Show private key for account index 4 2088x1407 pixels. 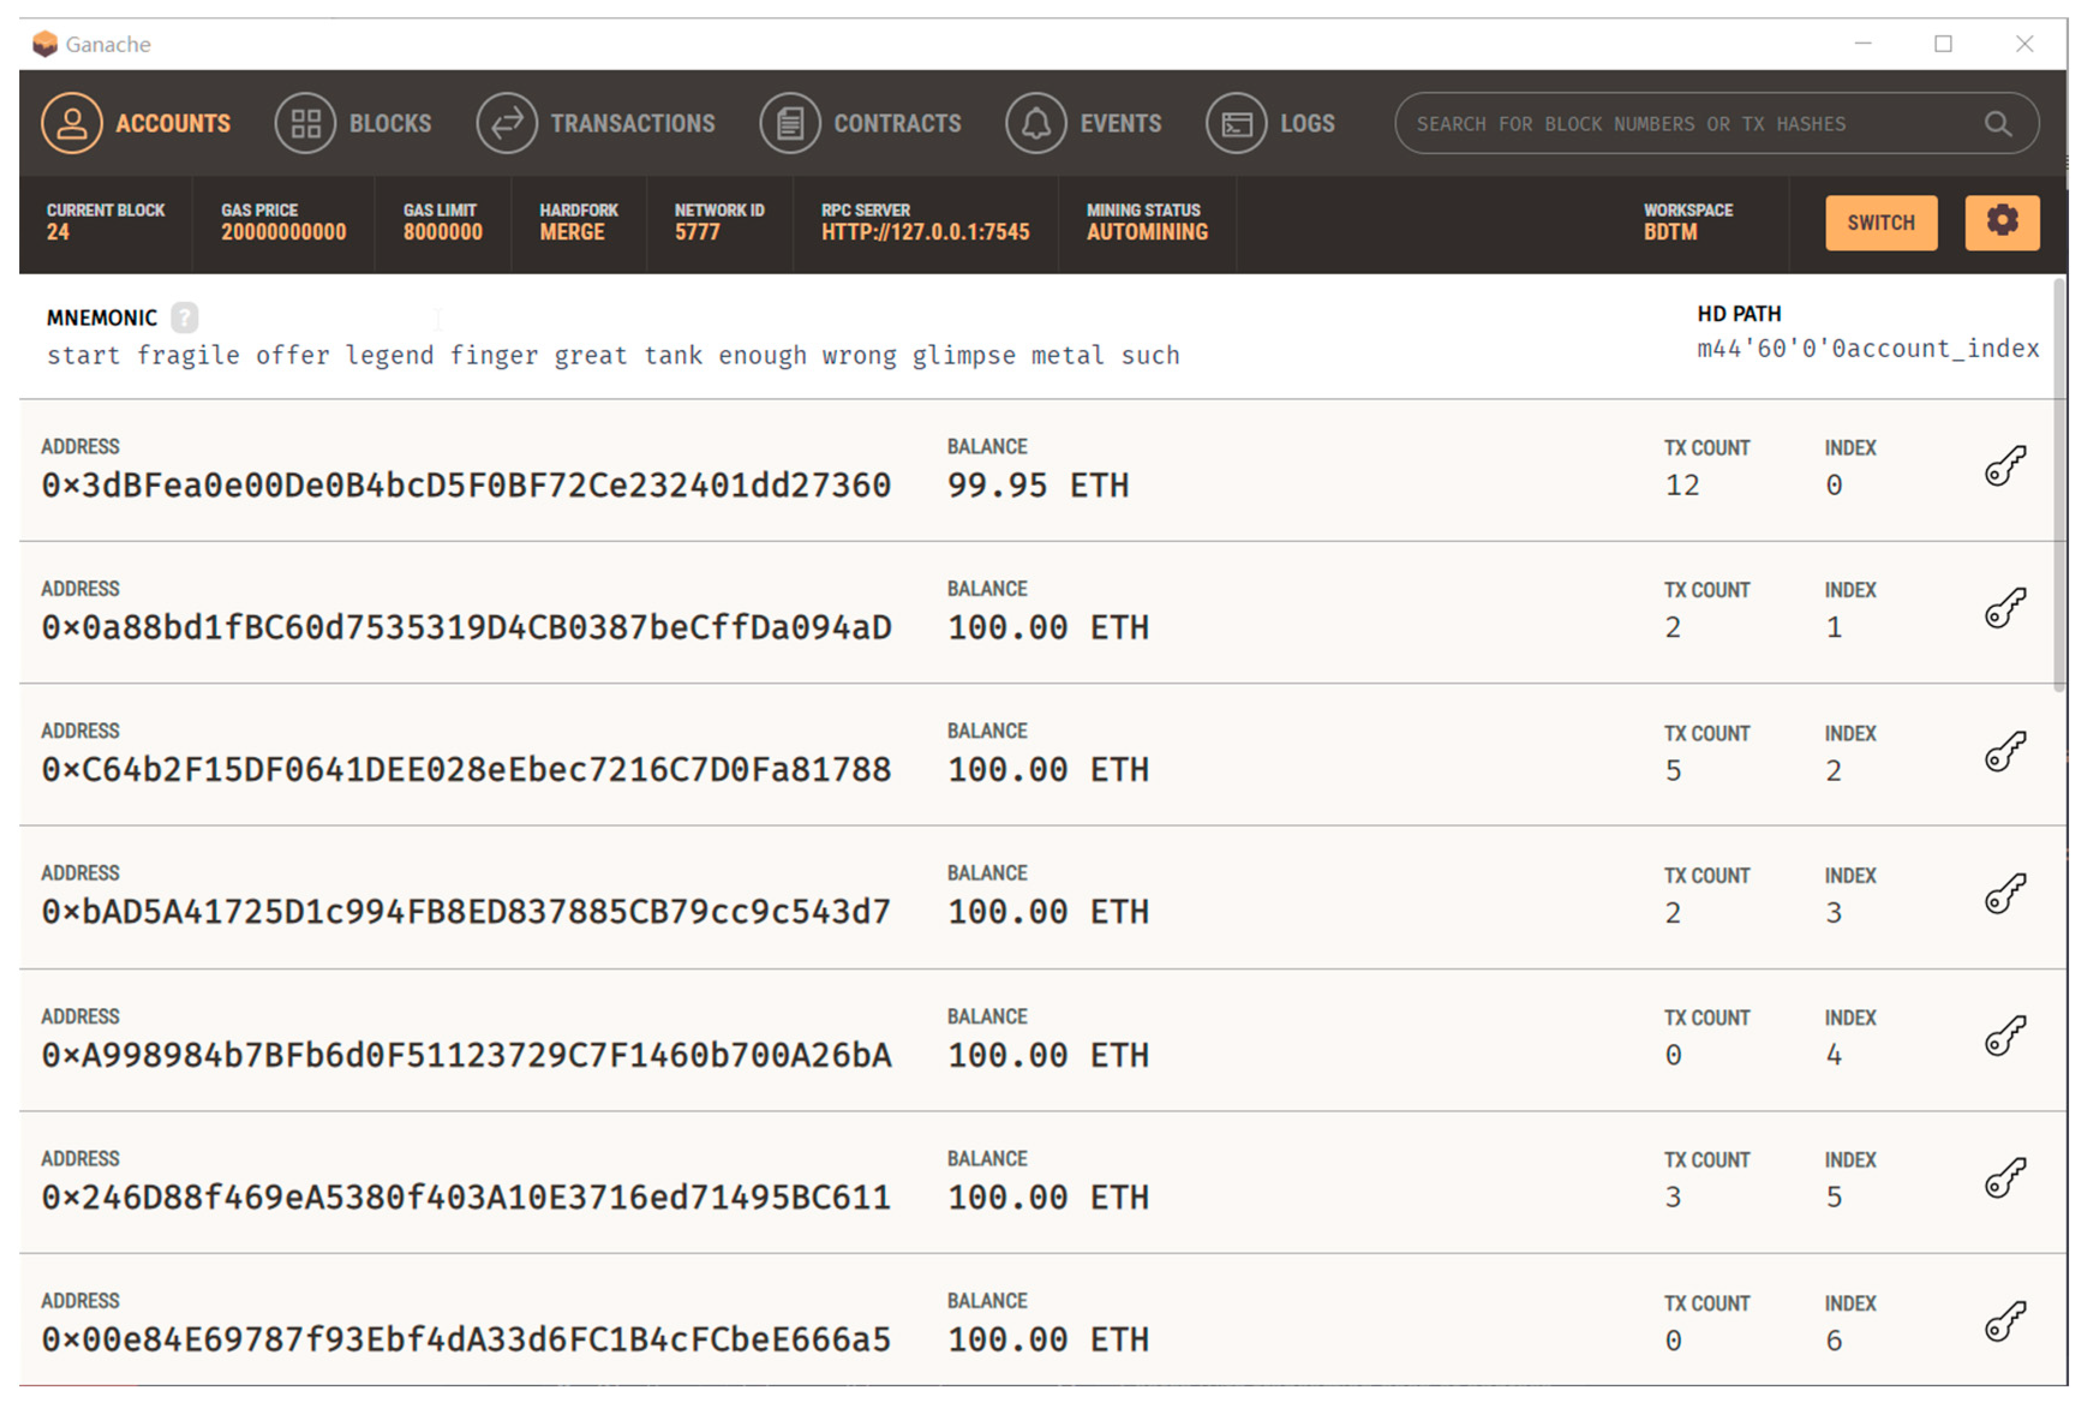tap(2004, 1035)
